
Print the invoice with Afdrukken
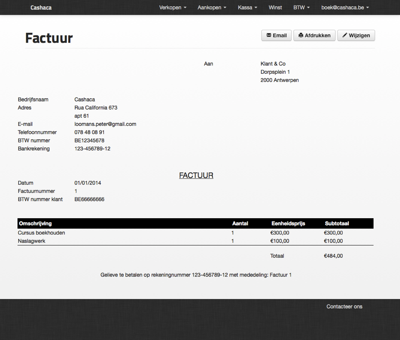(314, 36)
